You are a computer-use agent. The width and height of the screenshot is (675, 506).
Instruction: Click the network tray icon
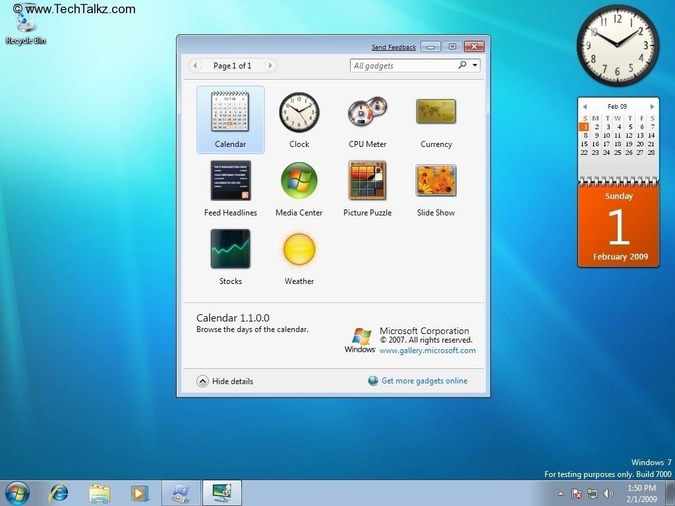tap(593, 493)
